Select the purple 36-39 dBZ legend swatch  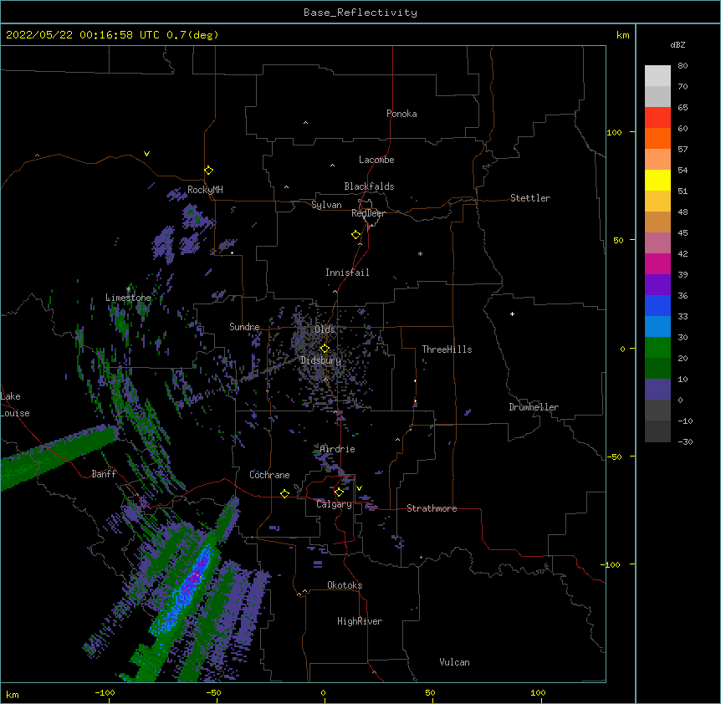tap(657, 285)
